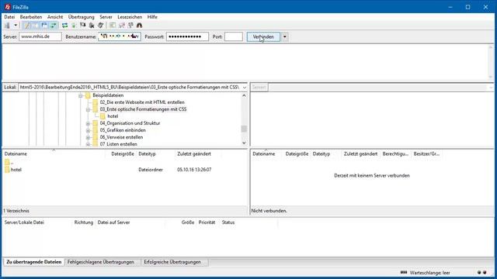This screenshot has width=497, height=279.
Task: Expand 05_Grafiken einbinden node
Action: [88, 130]
